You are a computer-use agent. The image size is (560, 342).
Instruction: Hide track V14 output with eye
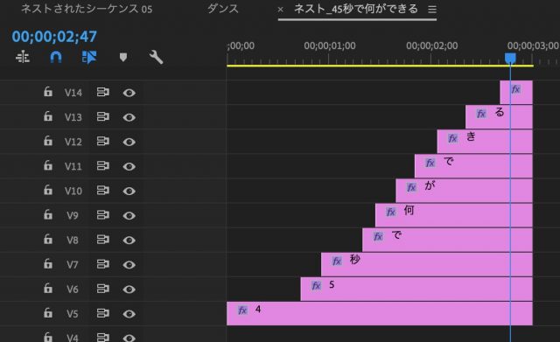129,93
